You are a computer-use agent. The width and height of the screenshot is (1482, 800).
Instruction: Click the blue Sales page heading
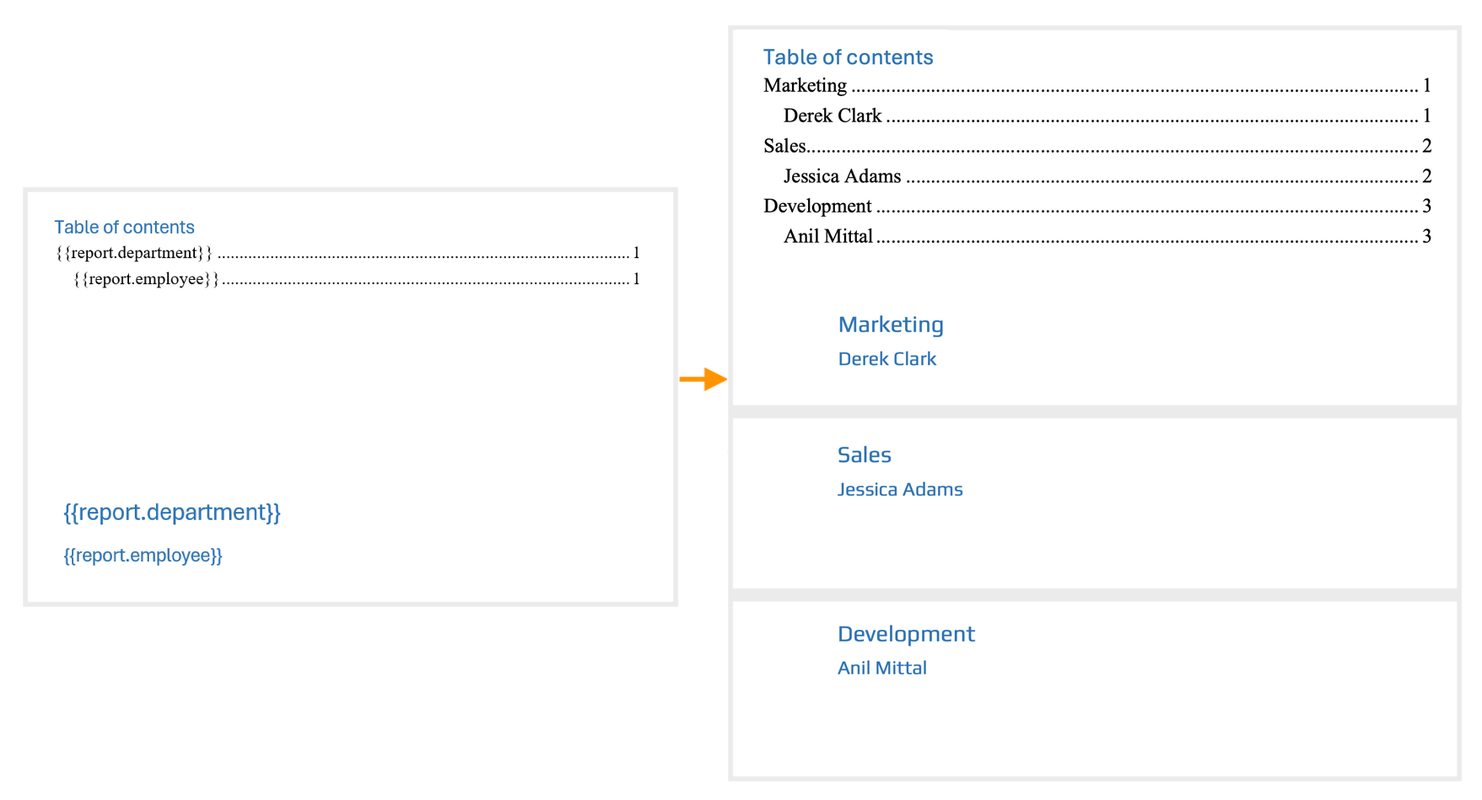pos(864,455)
